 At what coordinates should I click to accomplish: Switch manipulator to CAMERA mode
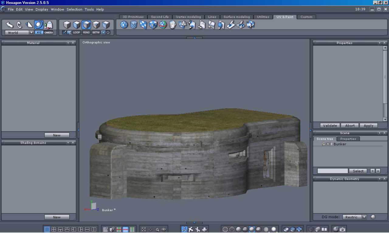point(48,32)
